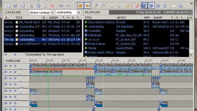The width and height of the screenshot is (197, 111).
Task: Sort playlist by ALBUM column header
Action: click(x=161, y=18)
